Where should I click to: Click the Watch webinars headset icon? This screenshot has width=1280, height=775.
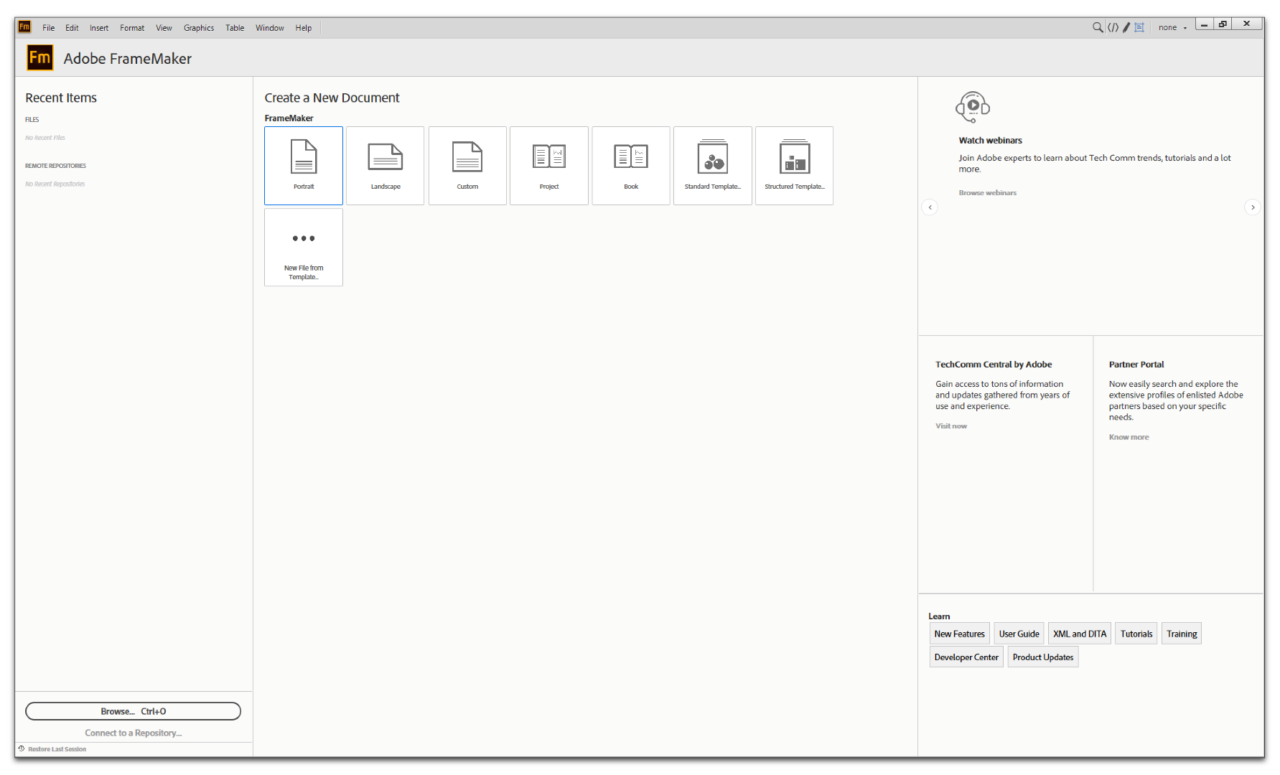973,107
